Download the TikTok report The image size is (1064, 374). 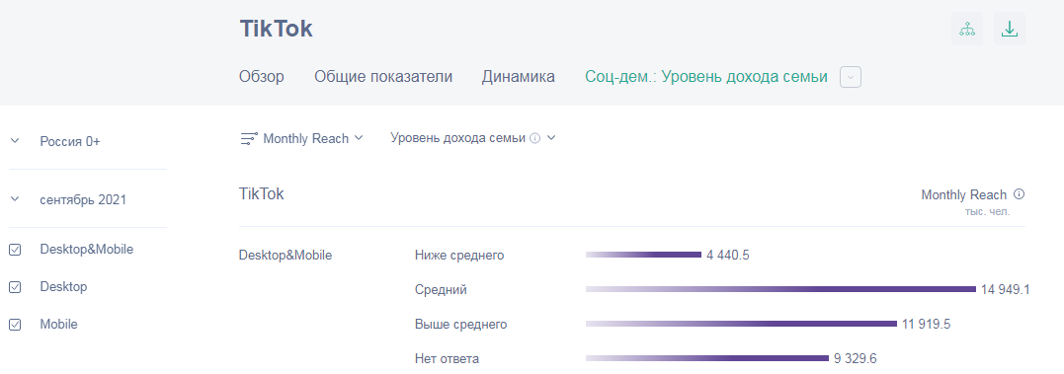[1009, 30]
